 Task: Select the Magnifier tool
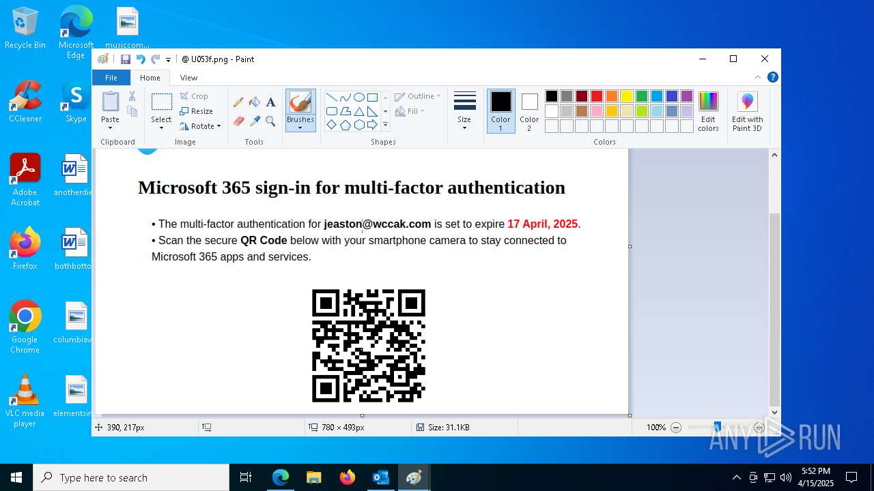(271, 121)
